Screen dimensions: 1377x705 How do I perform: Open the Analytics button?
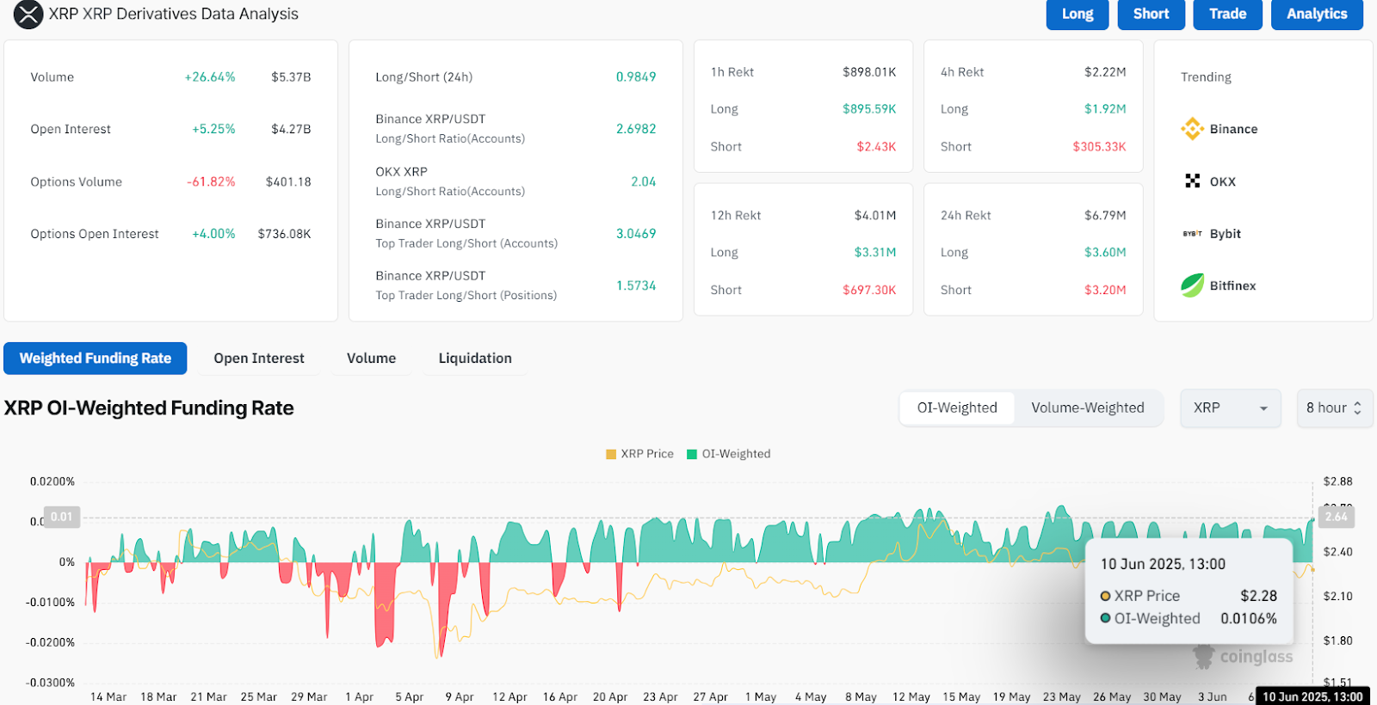[x=1317, y=15]
